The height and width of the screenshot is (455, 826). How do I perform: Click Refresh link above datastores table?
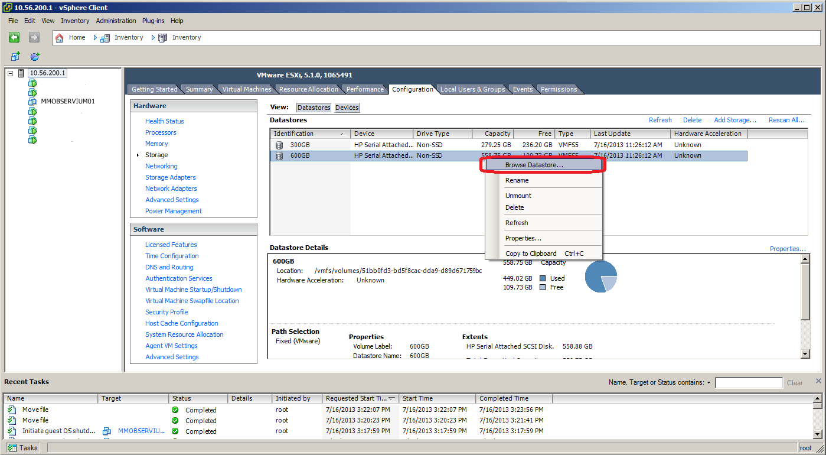tap(660, 120)
